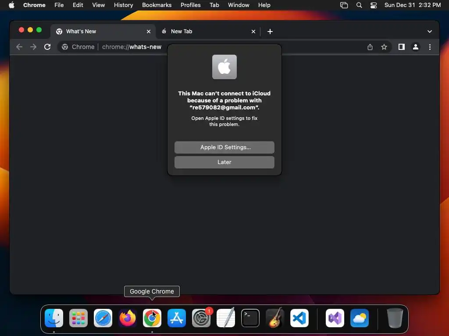Dismiss the iCloud dialog with Later
The width and height of the screenshot is (449, 336).
224,162
